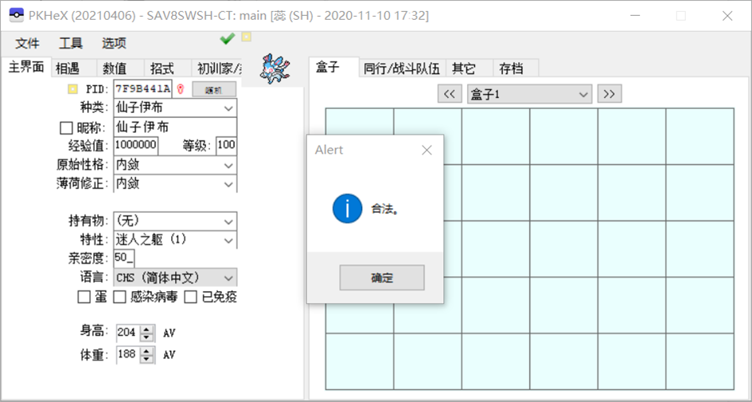Open the 同行/战斗队伍 tab

pyautogui.click(x=403, y=68)
